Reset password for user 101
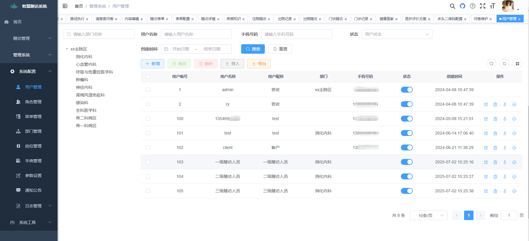Screen dimensions: 529x241 click(505, 133)
